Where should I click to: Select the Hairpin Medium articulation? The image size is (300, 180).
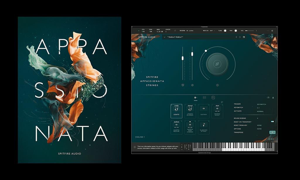[x=176, y=127]
